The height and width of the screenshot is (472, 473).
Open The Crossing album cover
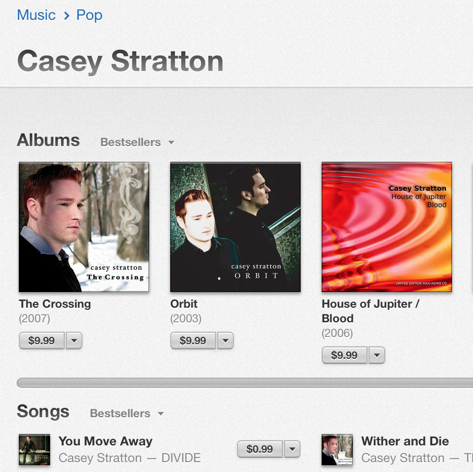84,227
